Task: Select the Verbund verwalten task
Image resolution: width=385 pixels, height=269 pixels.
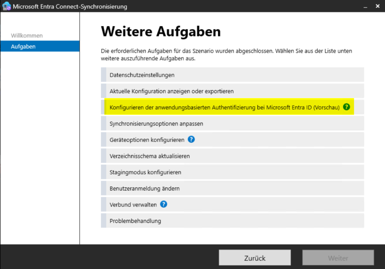Action: click(x=232, y=204)
